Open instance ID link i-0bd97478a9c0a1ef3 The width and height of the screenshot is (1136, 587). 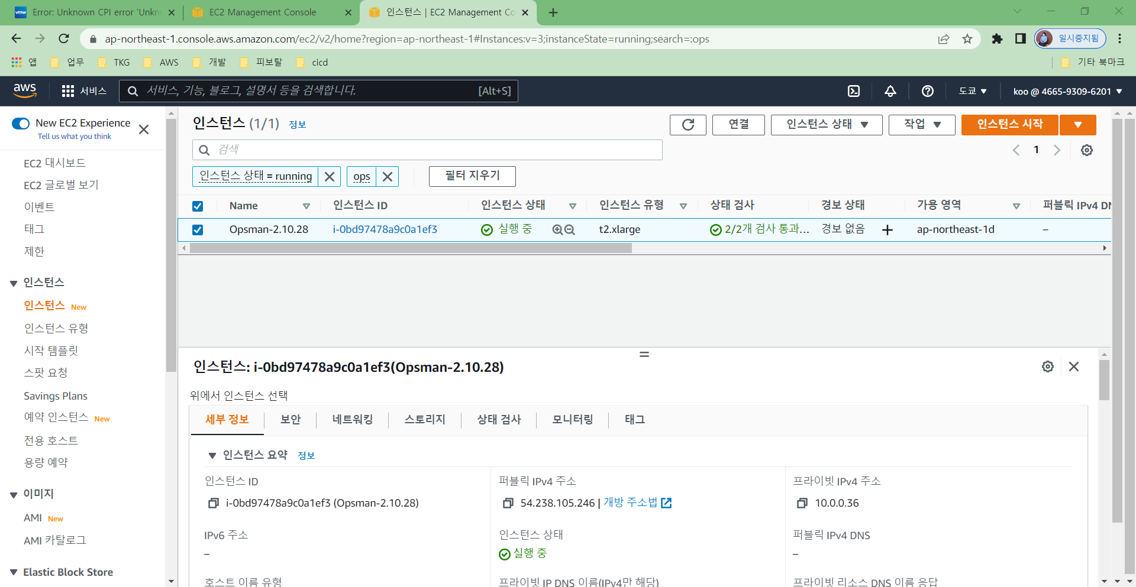click(385, 229)
